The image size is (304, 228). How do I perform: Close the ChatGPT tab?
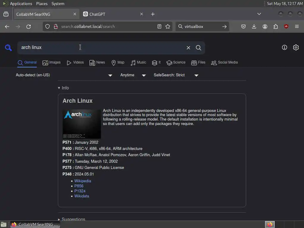click(142, 14)
